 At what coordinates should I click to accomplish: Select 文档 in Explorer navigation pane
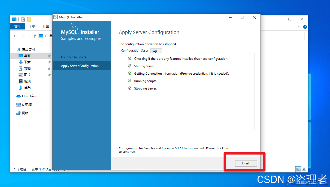click(27, 69)
